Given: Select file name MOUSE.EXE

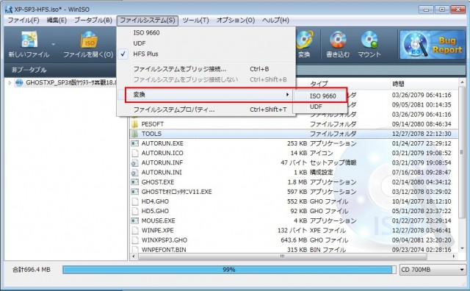Looking at the screenshot, I should tap(159, 220).
